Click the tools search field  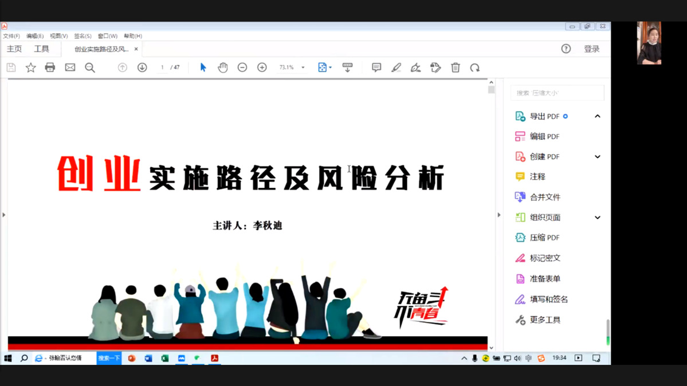tap(557, 93)
